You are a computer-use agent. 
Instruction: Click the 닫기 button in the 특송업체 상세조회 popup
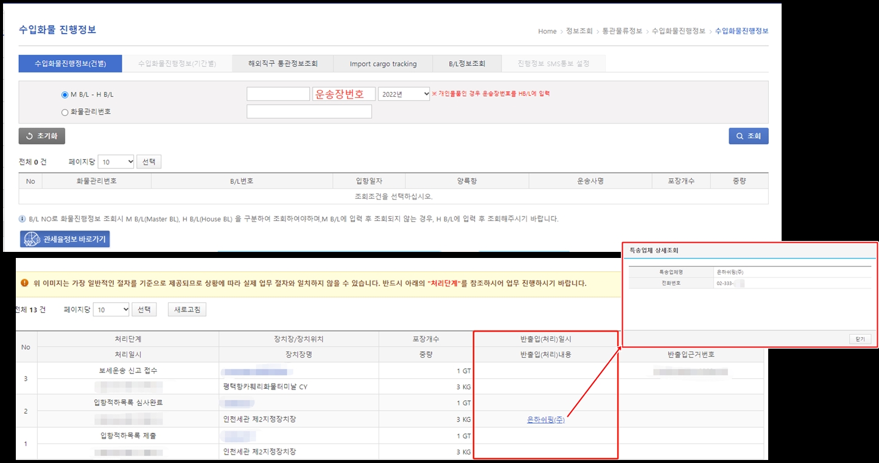pos(860,339)
